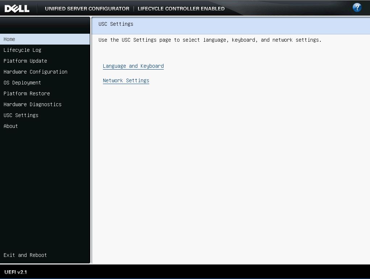Select Platform Restore
The height and width of the screenshot is (279, 370).
(x=27, y=93)
